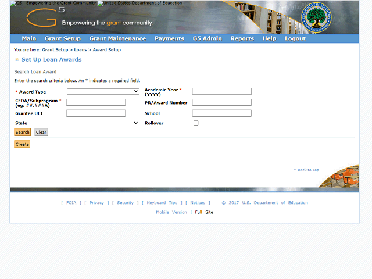
Task: Click the Set Up Loan Awards heading
Action: (52, 59)
